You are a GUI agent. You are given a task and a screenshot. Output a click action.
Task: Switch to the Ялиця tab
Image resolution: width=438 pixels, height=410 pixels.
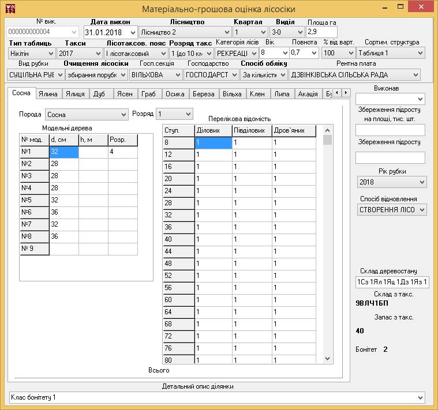coord(76,94)
